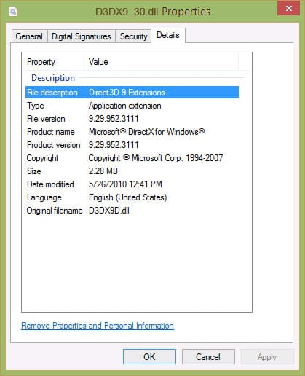Select the Details tab
The width and height of the screenshot is (305, 376).
point(168,35)
